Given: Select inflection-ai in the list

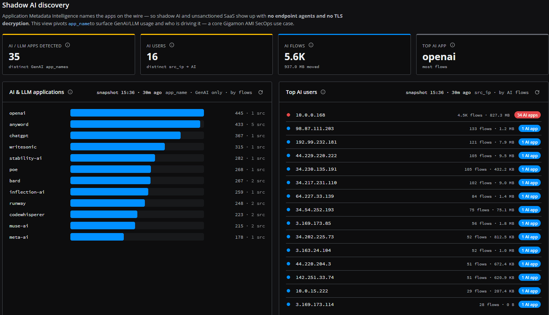Looking at the screenshot, I should pyautogui.click(x=27, y=192).
